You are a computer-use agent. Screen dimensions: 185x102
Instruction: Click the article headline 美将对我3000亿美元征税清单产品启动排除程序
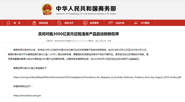point(78,34)
